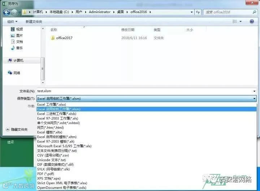Click the 隐藏文件夹 button
Image resolution: width=260 pixels, height=191 pixels.
tap(17, 130)
